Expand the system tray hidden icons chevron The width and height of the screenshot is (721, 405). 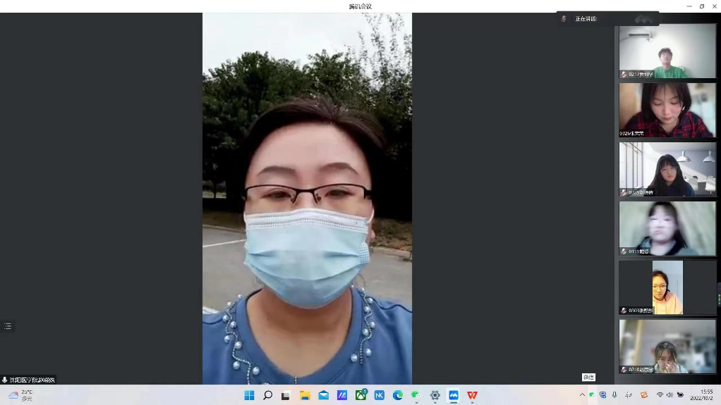pos(582,395)
